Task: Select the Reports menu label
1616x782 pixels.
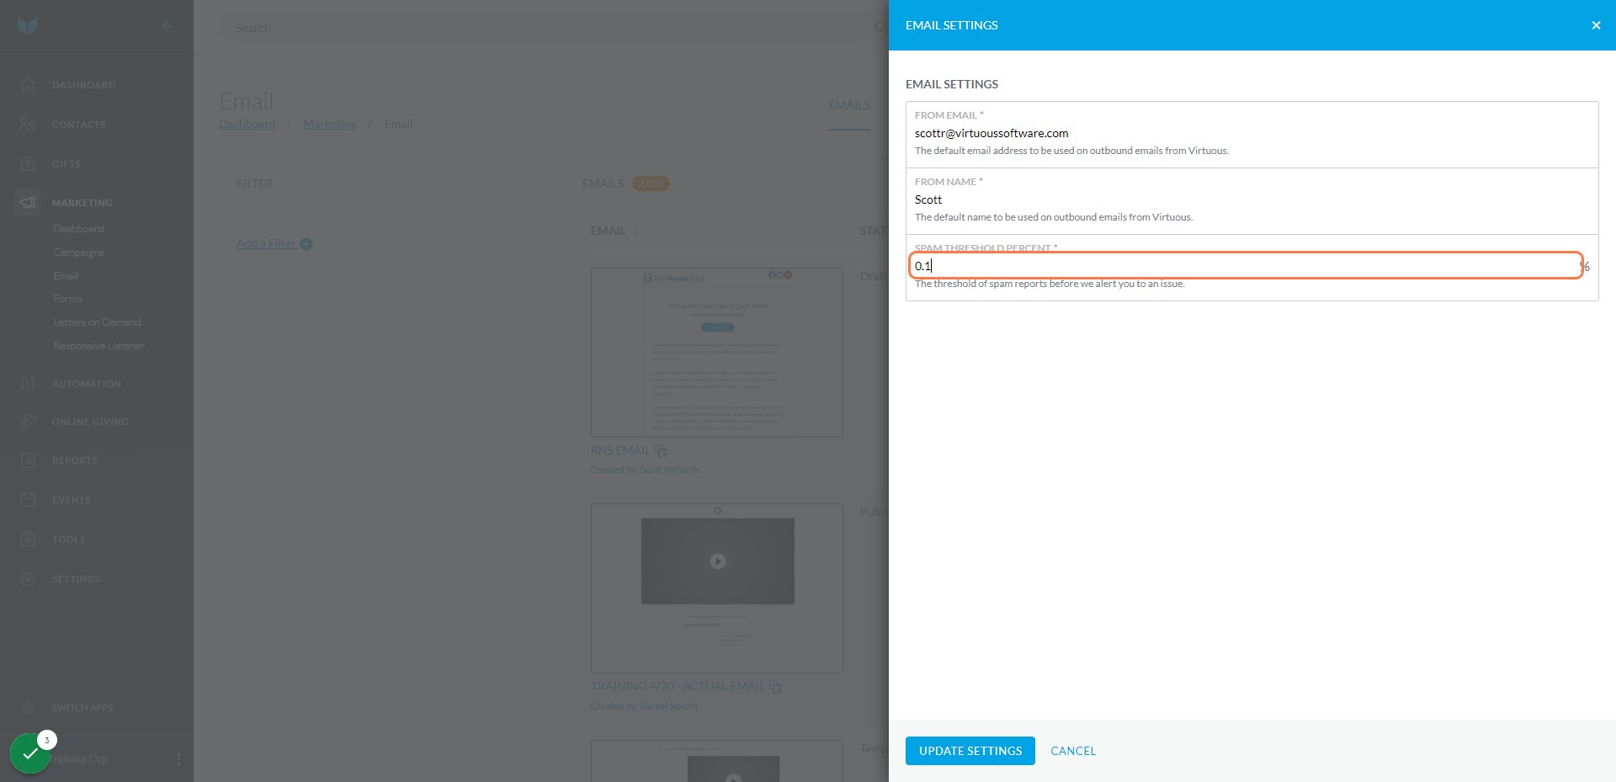Action: click(75, 460)
